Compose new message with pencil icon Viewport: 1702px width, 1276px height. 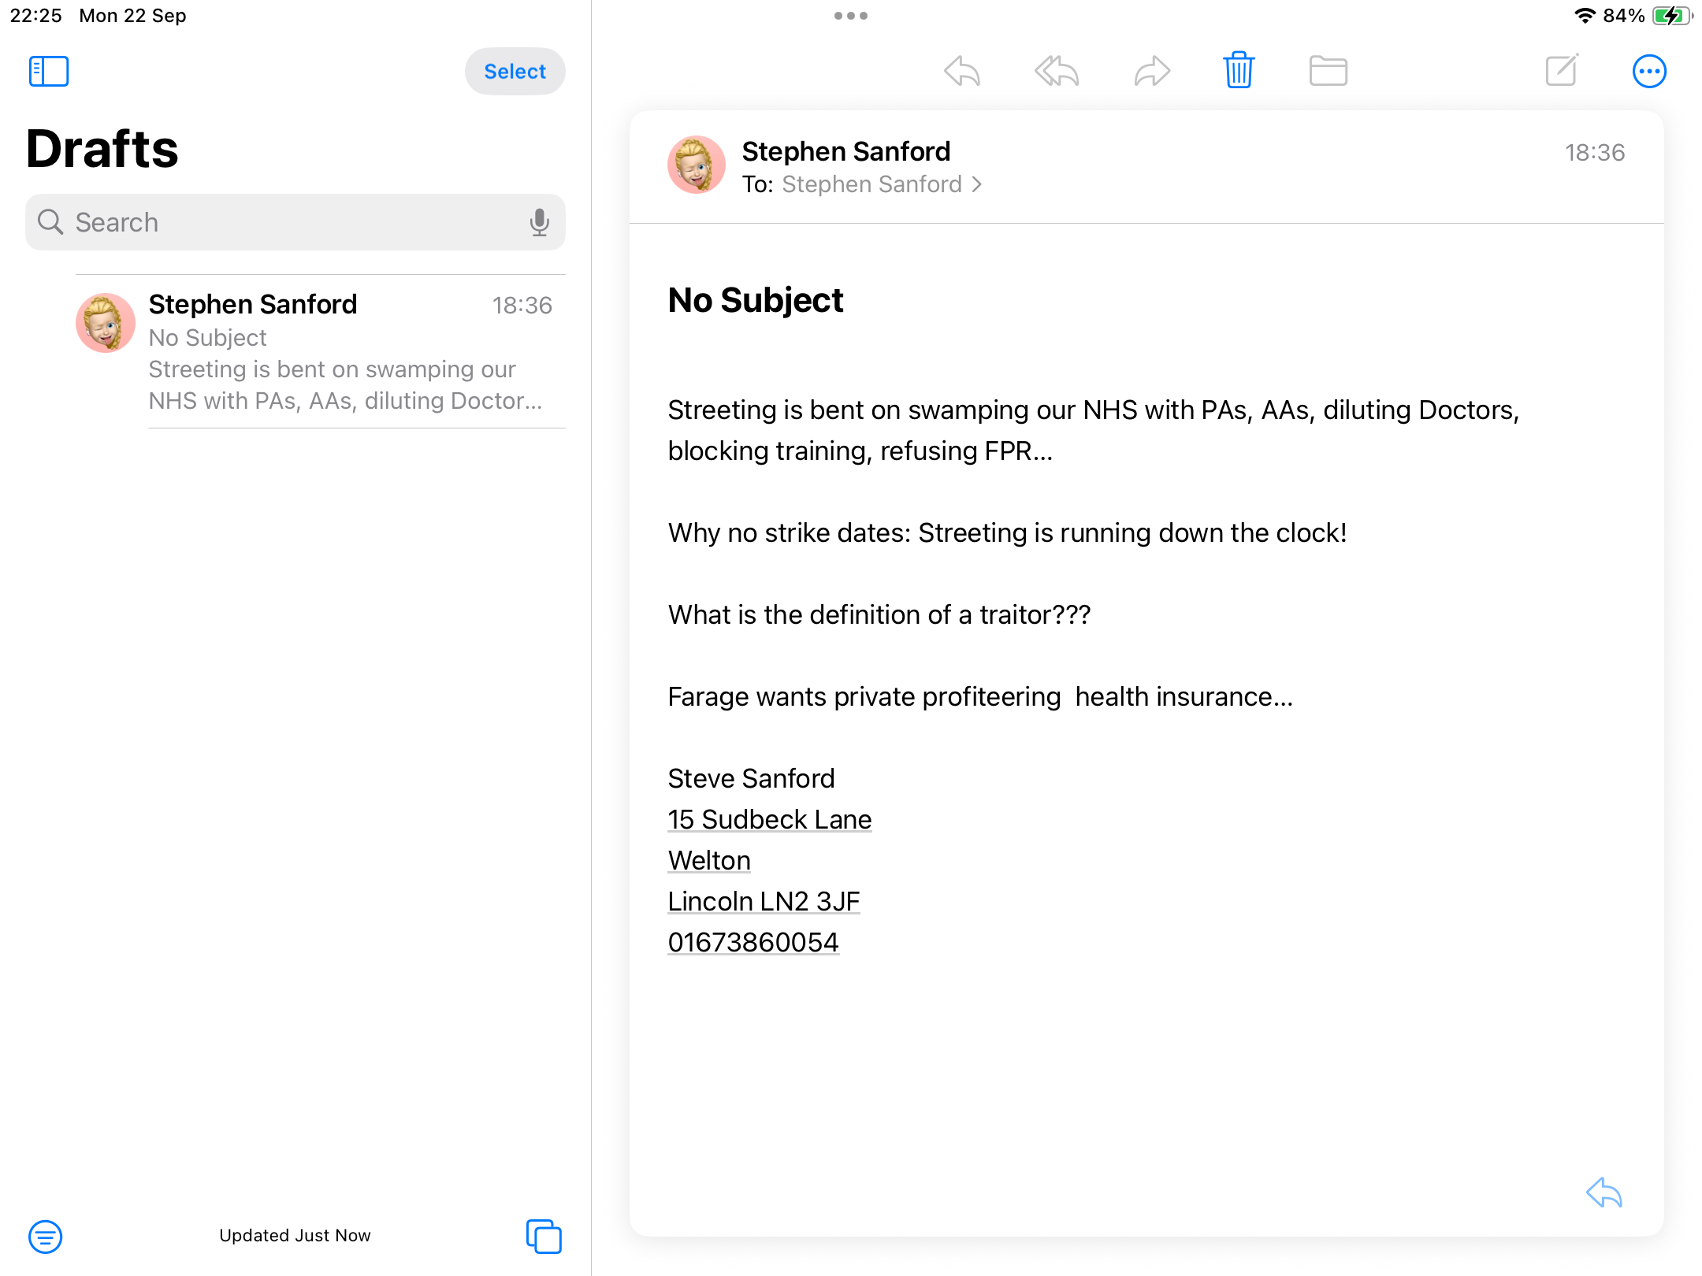point(1562,71)
